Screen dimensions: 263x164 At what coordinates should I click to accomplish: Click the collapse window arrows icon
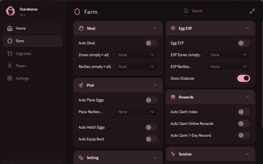(252, 11)
